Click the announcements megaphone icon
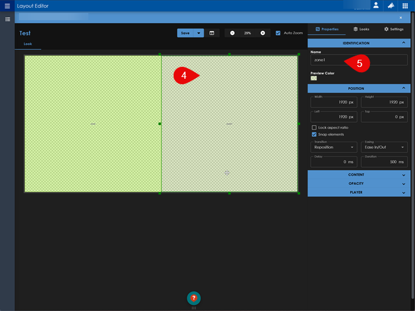Image resolution: width=415 pixels, height=311 pixels. (391, 5)
